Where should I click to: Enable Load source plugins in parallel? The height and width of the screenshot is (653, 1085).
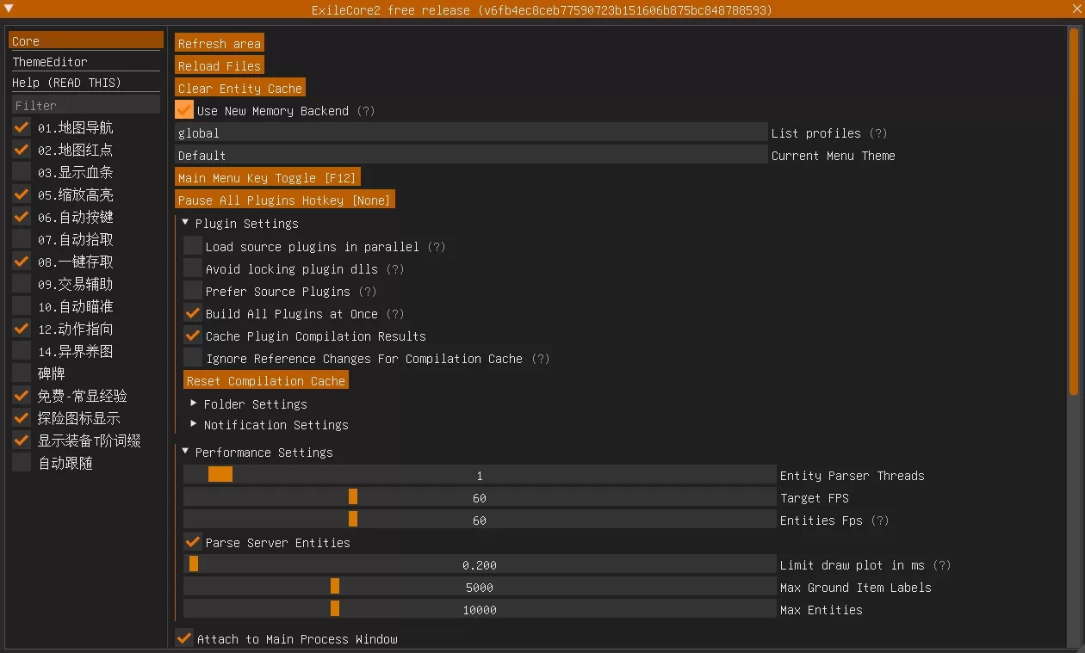193,246
